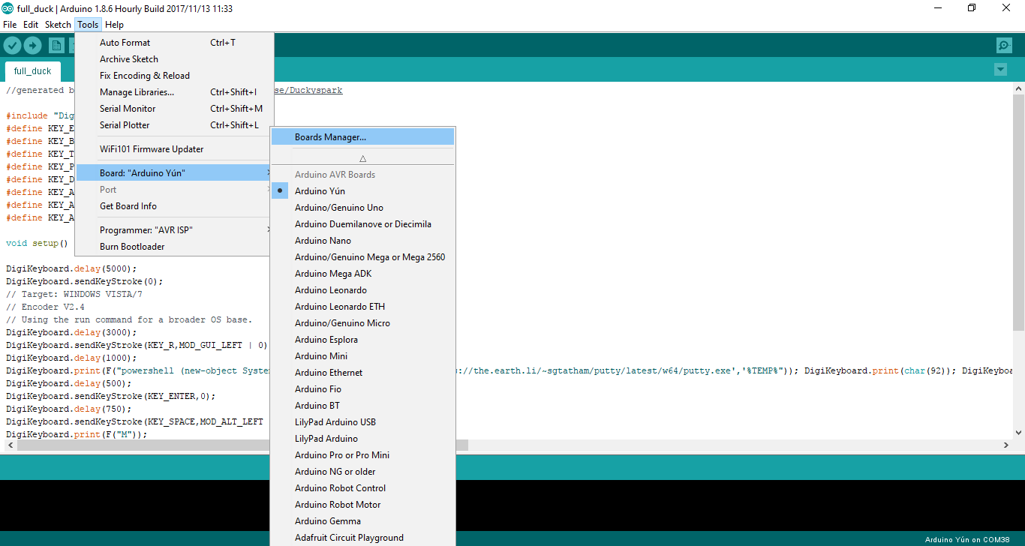This screenshot has height=546, width=1025.
Task: Open Serial Monitor menu entry
Action: 174,109
